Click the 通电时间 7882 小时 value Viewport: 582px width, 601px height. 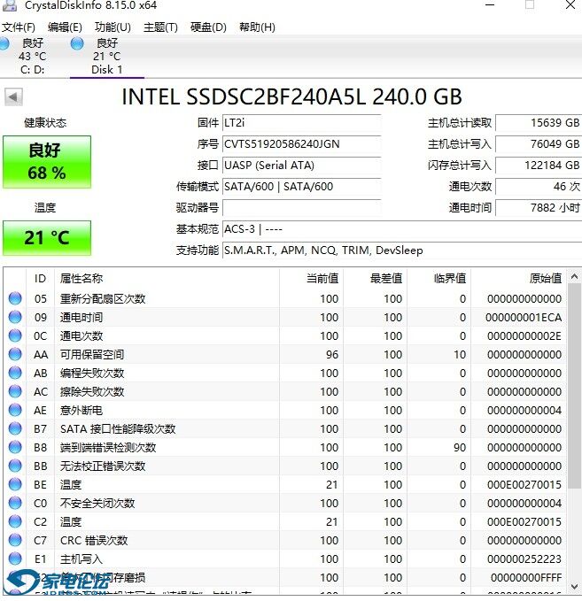pyautogui.click(x=539, y=208)
